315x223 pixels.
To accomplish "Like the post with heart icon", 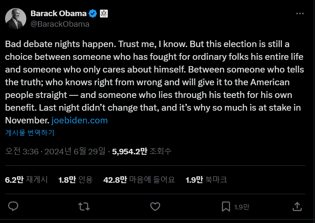I will coord(156,206).
